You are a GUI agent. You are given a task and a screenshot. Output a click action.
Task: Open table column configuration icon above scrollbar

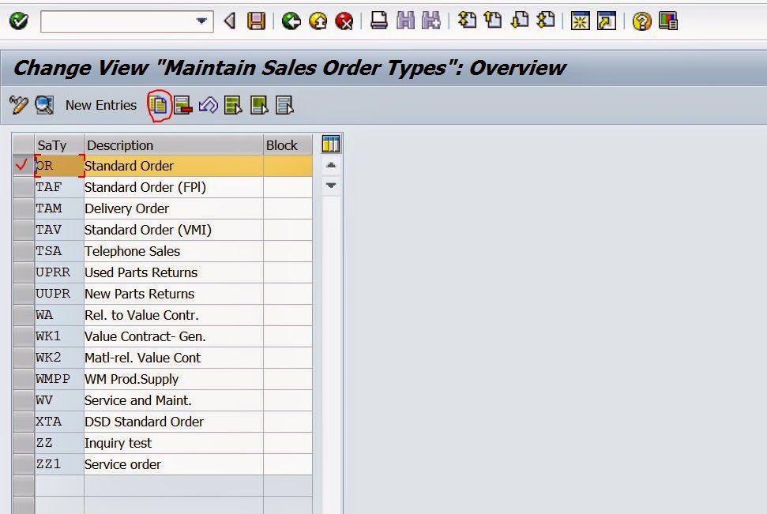[331, 144]
